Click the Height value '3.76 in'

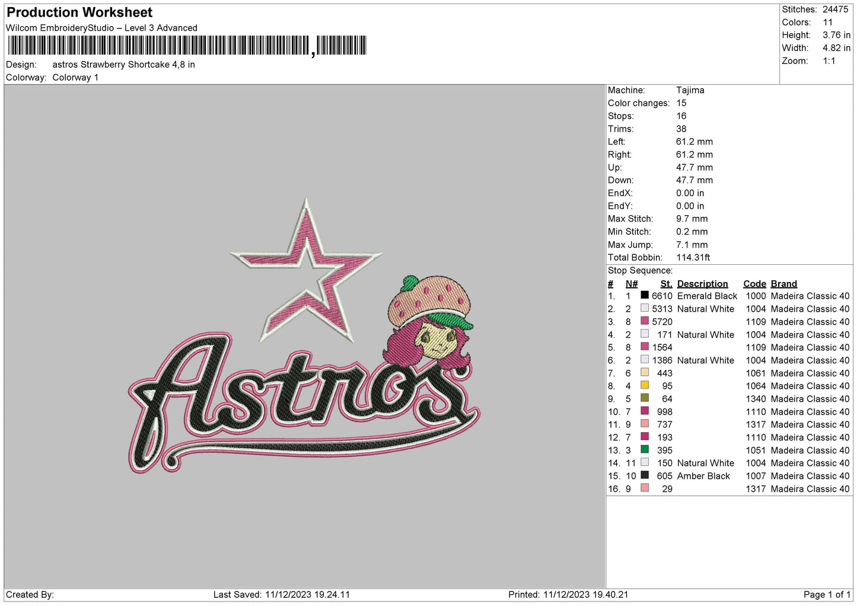coord(836,35)
